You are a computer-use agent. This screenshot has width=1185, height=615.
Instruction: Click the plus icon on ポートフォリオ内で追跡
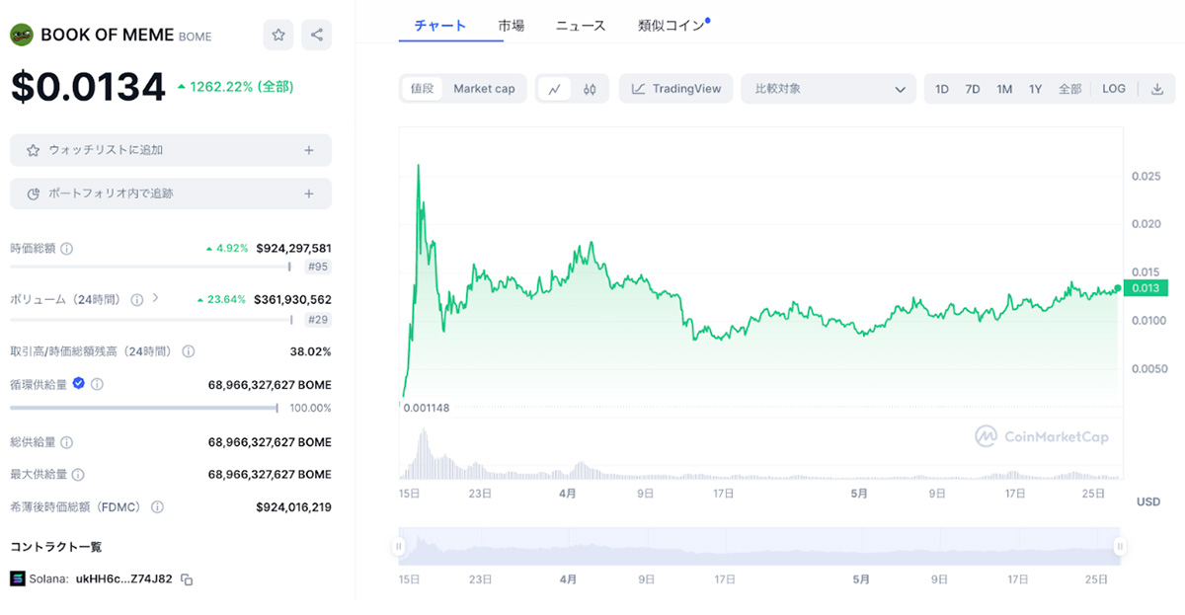(309, 193)
